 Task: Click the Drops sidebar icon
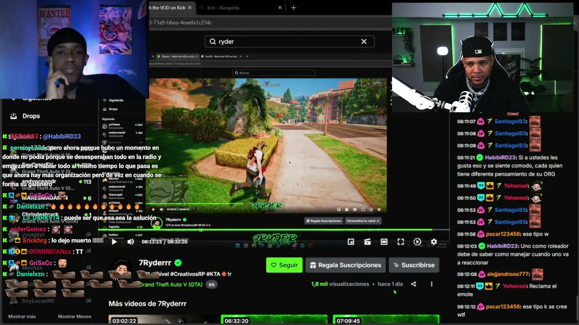pyautogui.click(x=14, y=116)
